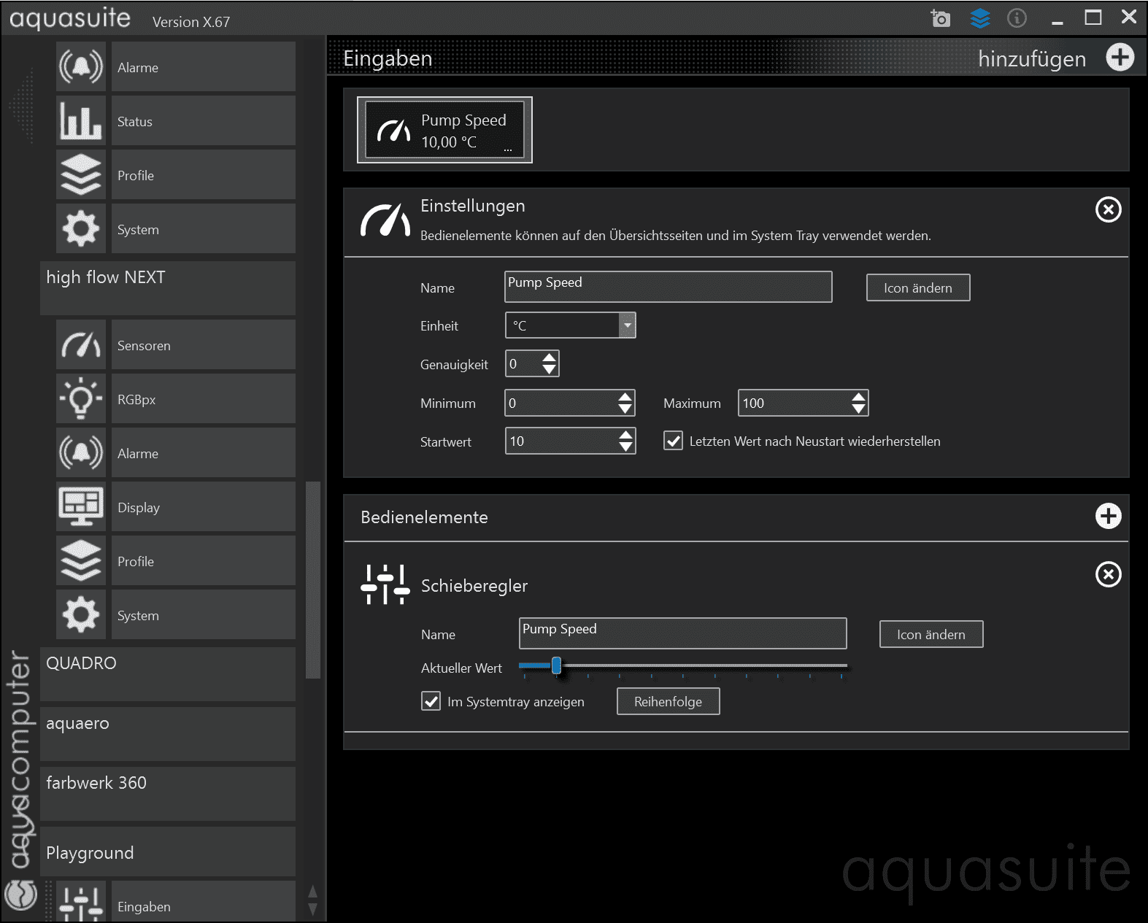Click the sidebar scroll up arrow
The image size is (1148, 923).
coord(312,891)
